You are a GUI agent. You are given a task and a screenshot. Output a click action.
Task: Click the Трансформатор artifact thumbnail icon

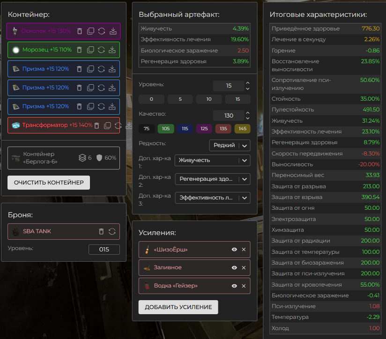(16, 125)
